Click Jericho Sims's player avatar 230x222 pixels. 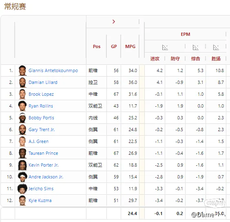(22, 189)
